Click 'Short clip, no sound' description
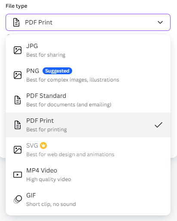This screenshot has height=221, width=177. [x=51, y=204]
